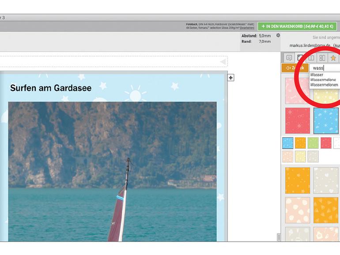Choose 'Wassermelone' from the search suggestions
The image size is (340, 255).
(323, 80)
